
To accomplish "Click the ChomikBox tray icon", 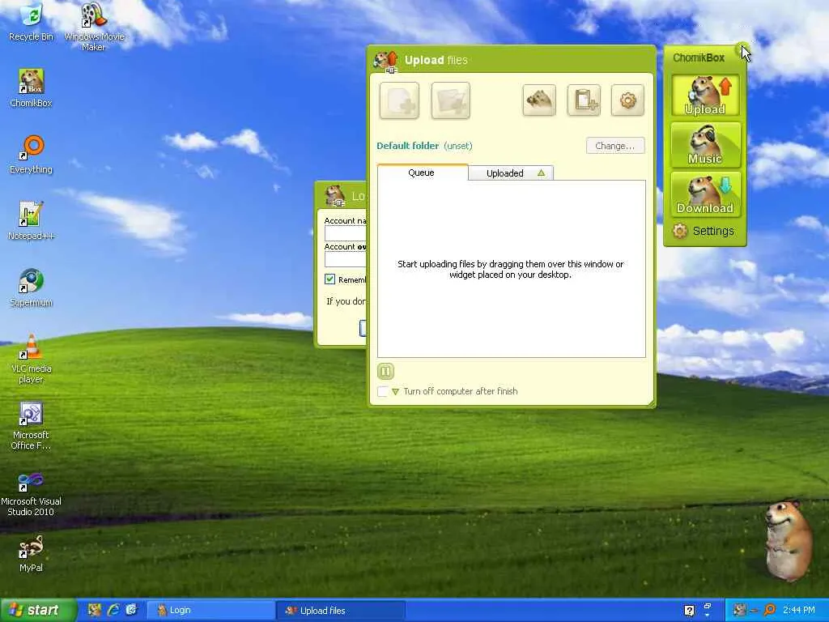I will 739,610.
